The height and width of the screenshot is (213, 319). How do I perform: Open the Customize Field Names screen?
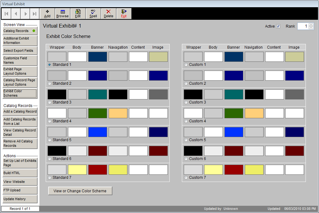[20, 61]
